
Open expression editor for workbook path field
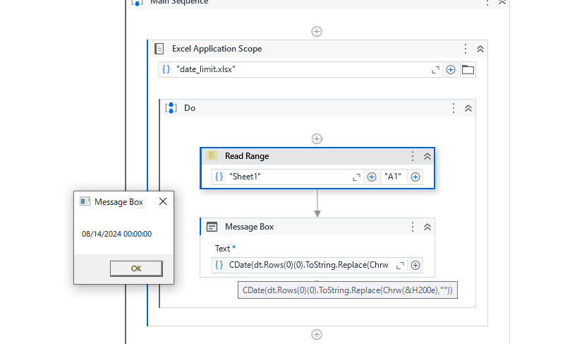click(x=435, y=70)
